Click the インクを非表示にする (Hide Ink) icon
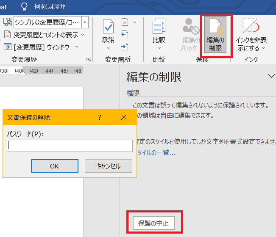This screenshot has width=276, height=237. click(x=251, y=28)
